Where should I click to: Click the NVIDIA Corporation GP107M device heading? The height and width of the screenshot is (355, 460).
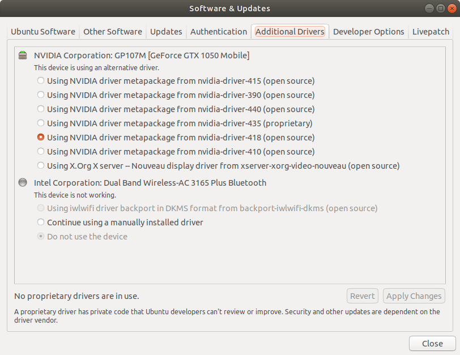pyautogui.click(x=142, y=55)
